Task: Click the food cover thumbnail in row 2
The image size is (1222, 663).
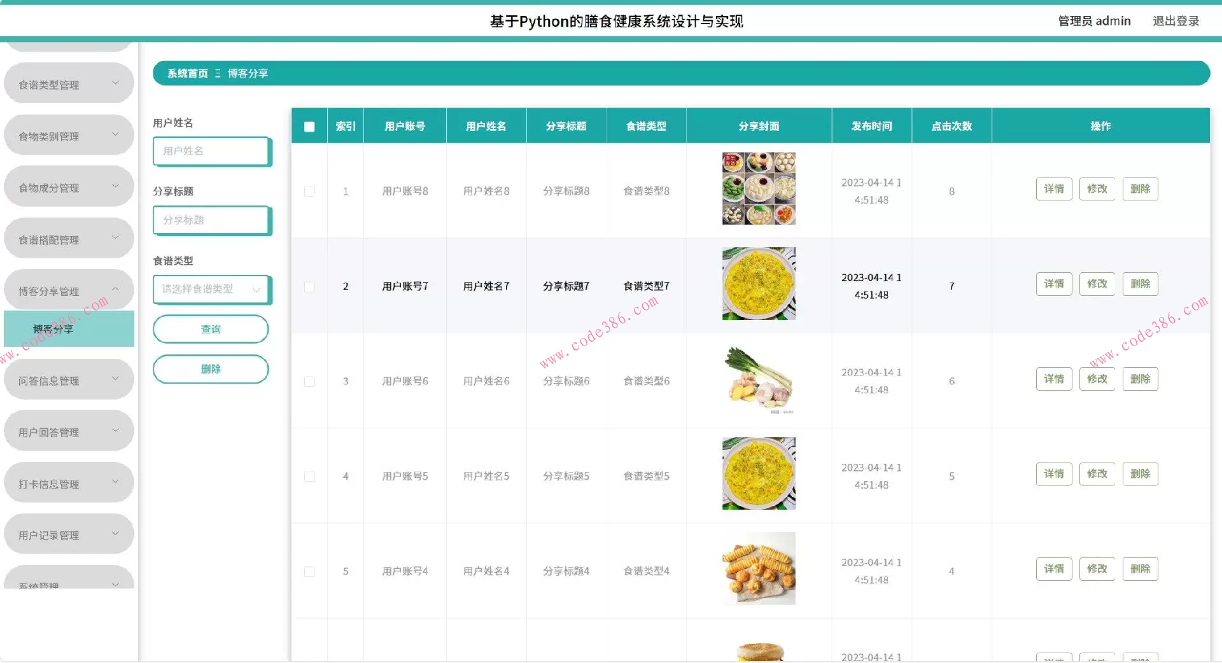Action: 759,284
